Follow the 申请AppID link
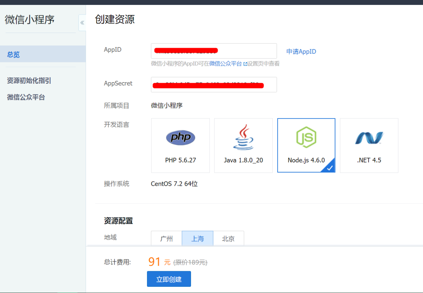 301,51
